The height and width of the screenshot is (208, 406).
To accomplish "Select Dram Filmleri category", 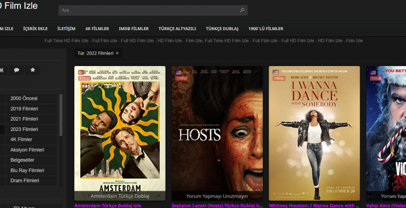I will click(x=32, y=180).
